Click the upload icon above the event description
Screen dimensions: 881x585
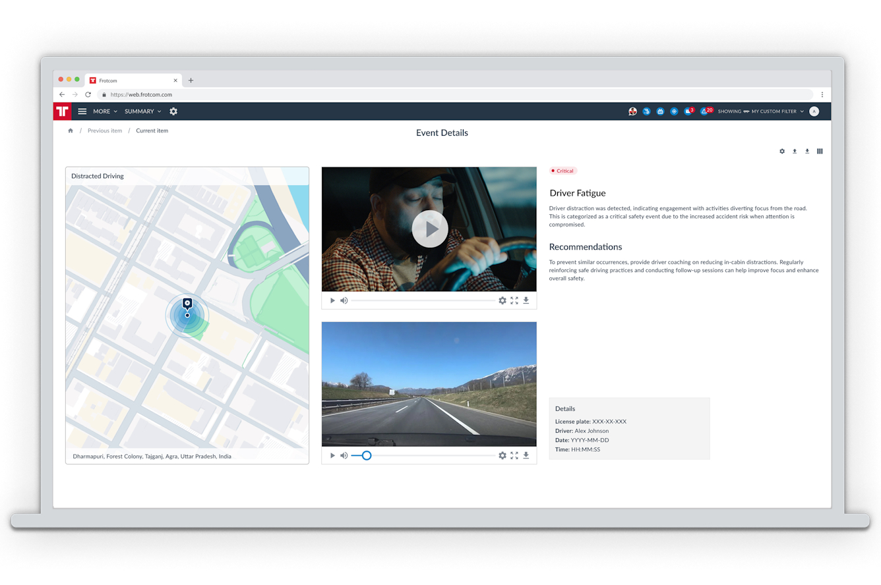795,152
